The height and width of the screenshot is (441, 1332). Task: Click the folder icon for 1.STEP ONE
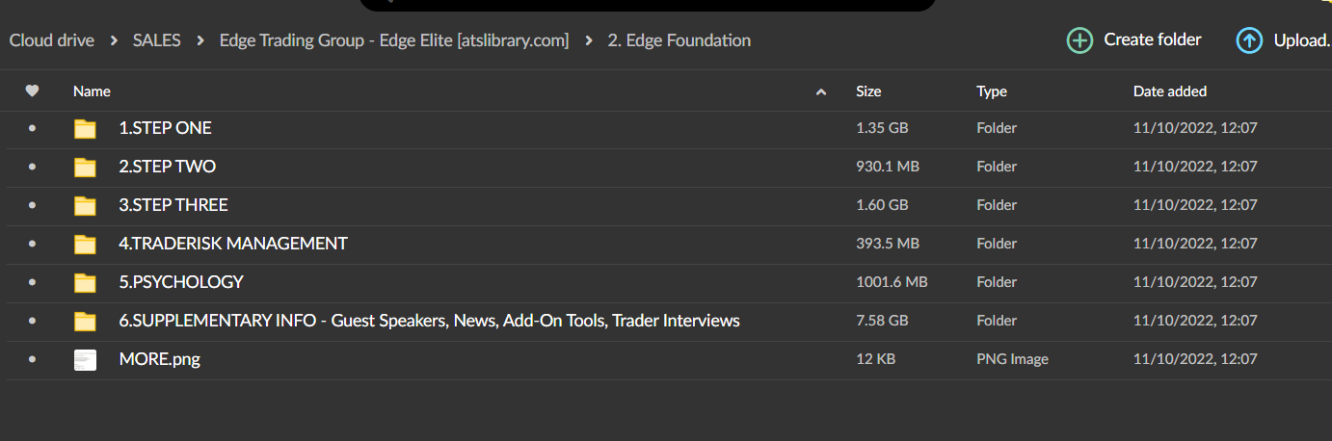(x=86, y=129)
